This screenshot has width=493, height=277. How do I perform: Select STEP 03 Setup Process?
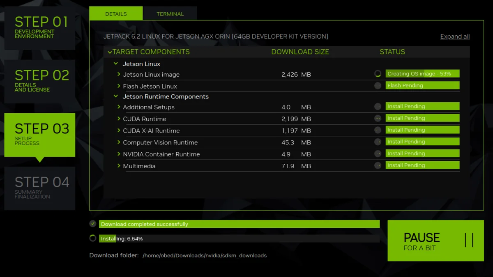40,135
